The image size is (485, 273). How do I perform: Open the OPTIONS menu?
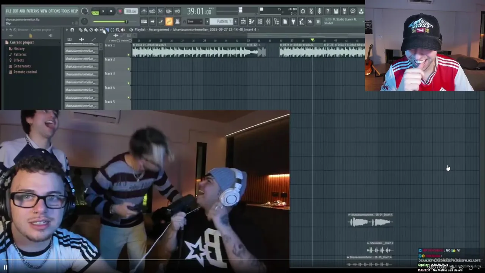point(54,11)
